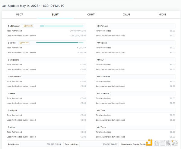Click the info icon beside Omni Details
Viewport: 181px width, 149px height.
pos(21,43)
